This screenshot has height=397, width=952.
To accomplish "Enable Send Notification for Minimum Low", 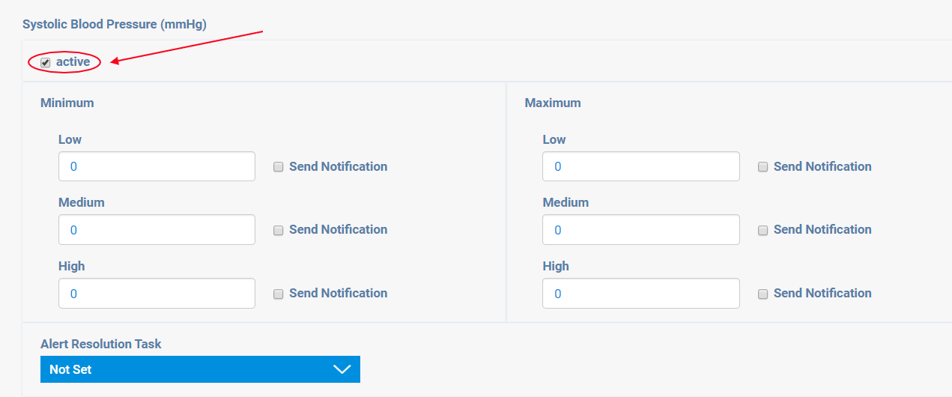I will [x=278, y=167].
